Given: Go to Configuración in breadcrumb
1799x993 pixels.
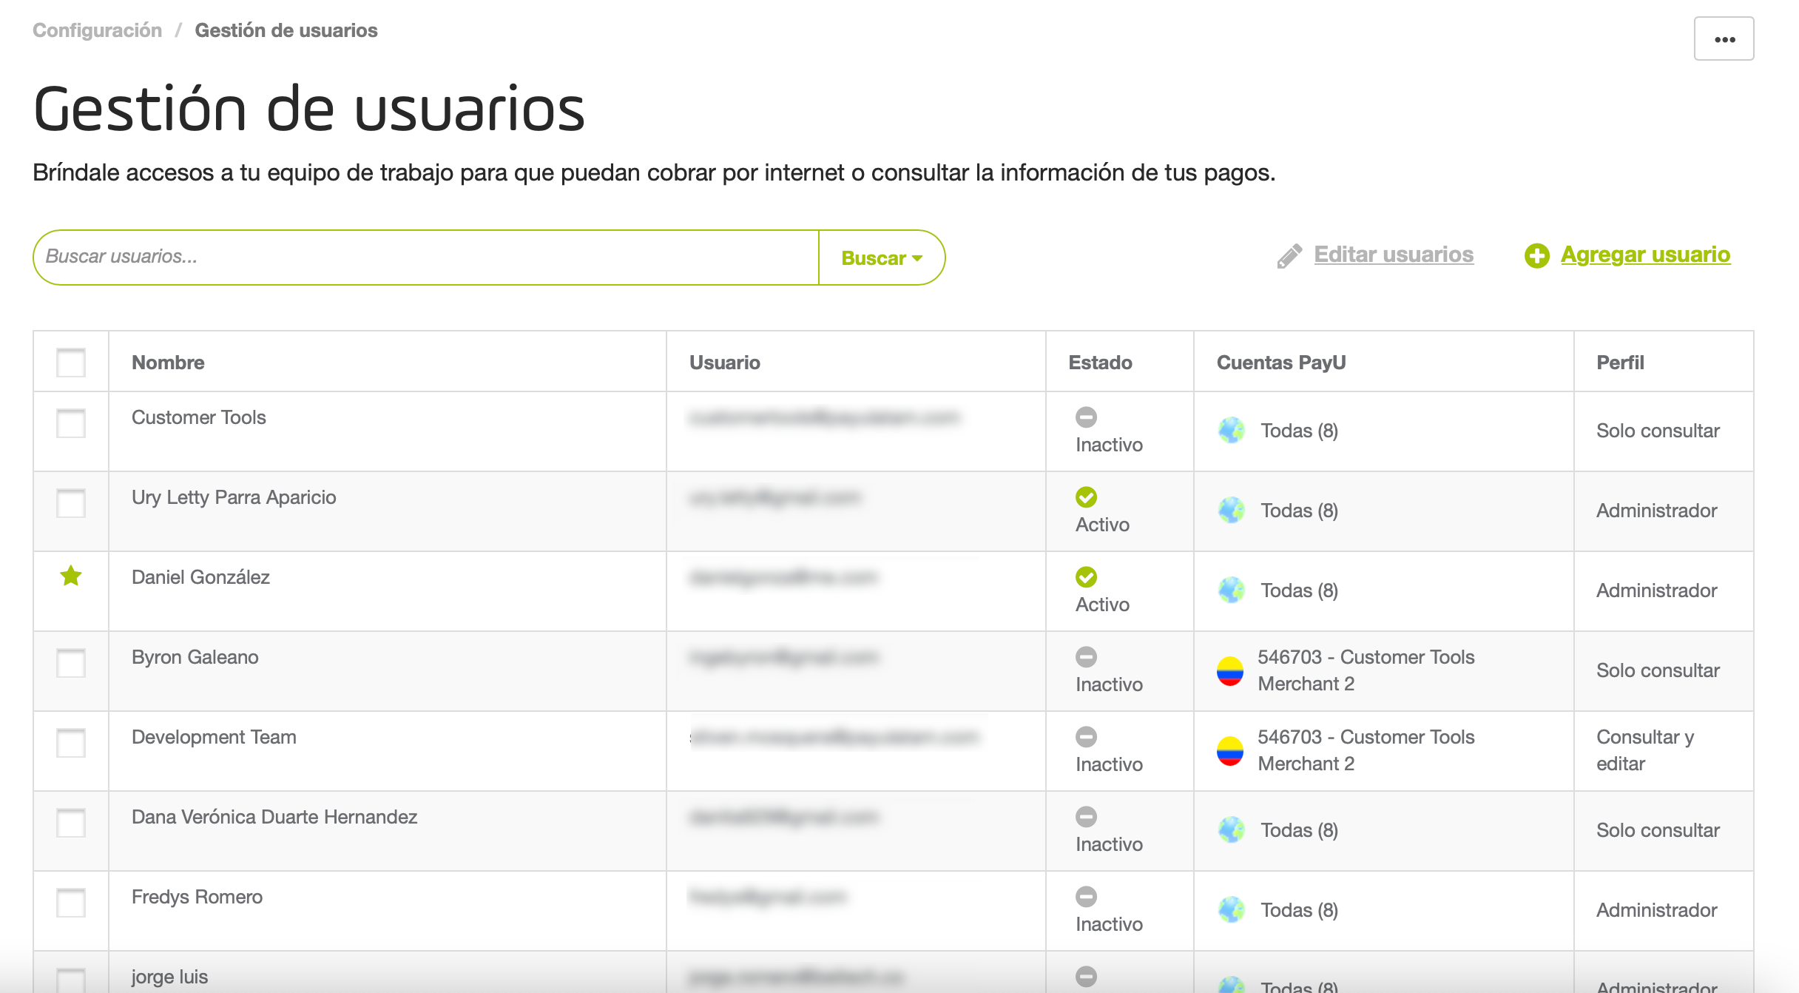Looking at the screenshot, I should click(x=97, y=30).
